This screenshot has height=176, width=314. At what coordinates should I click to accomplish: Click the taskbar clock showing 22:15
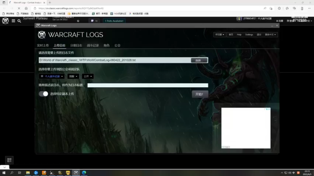coord(307,173)
